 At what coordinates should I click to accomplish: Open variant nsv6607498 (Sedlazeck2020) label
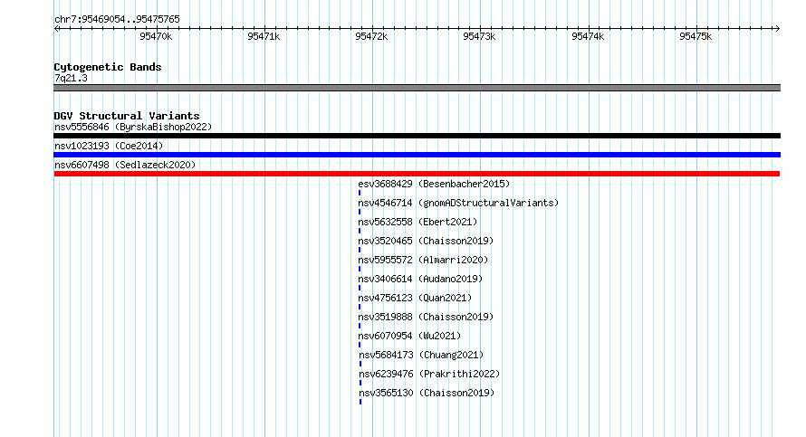(x=125, y=165)
